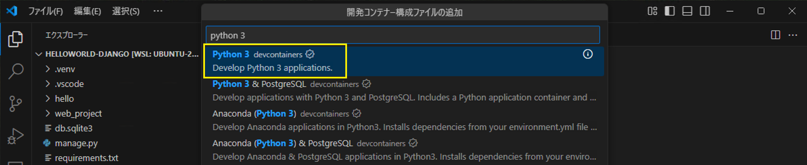
Task: Open the Source Control view
Action: tap(16, 104)
